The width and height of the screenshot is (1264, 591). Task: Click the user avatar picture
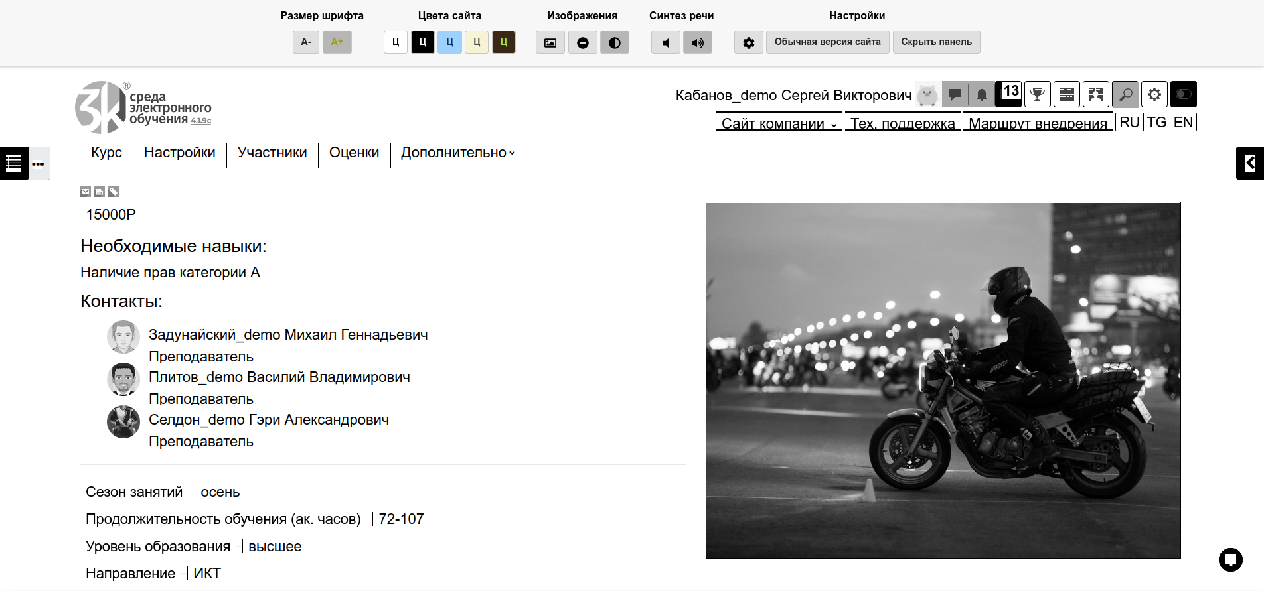927,95
